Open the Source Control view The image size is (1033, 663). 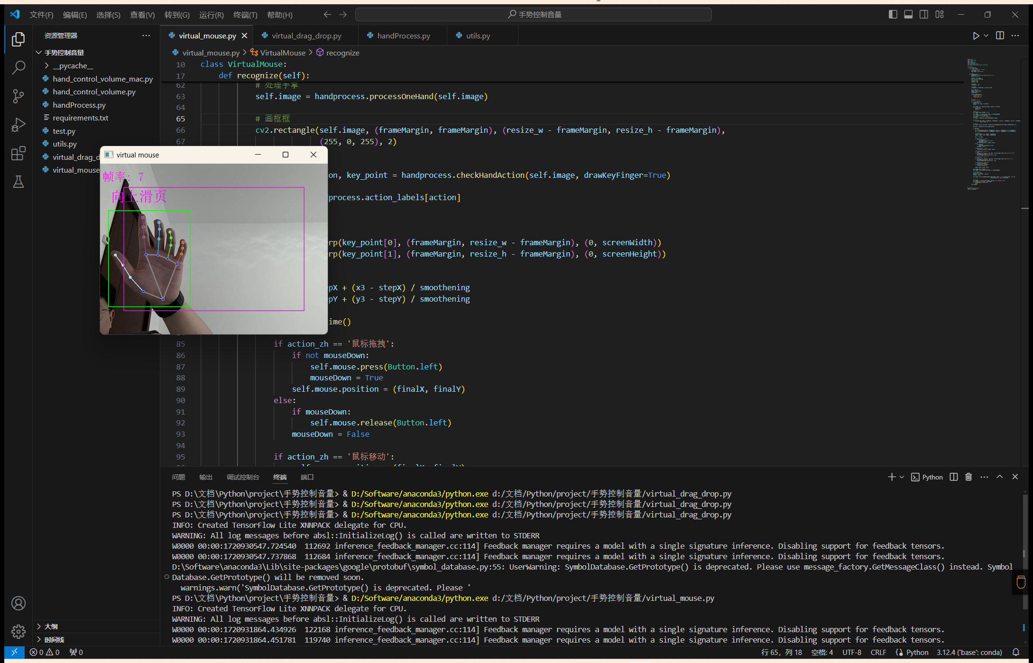(18, 96)
